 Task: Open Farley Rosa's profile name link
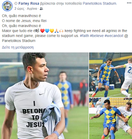pyautogui.click(x=29, y=3)
